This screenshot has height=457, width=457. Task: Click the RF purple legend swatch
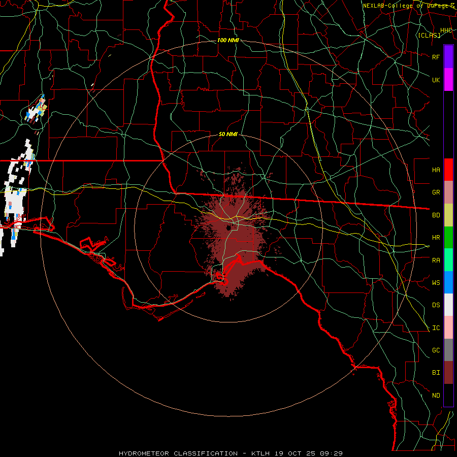pos(448,57)
